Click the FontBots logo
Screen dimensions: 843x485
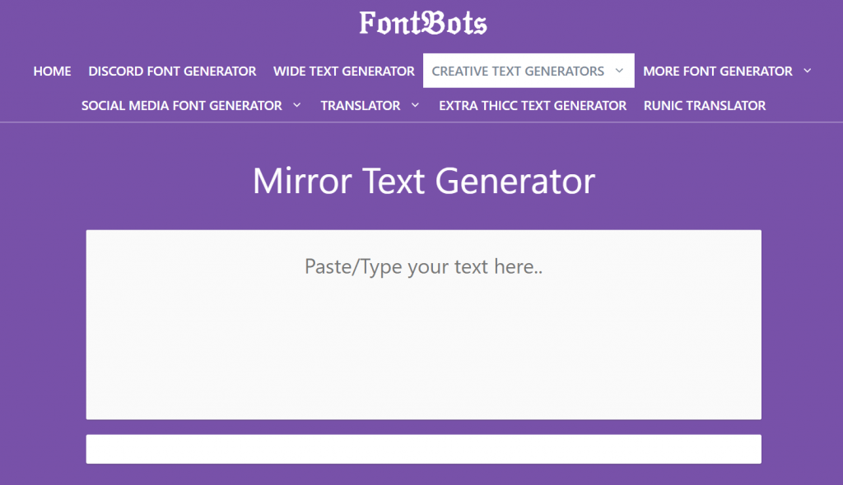421,22
